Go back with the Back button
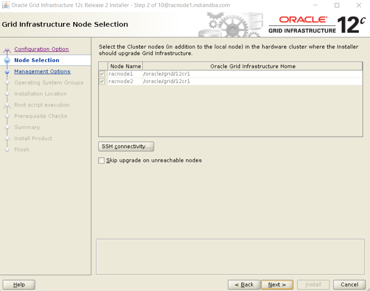Viewport: 370px width, 291px height. pos(244,285)
